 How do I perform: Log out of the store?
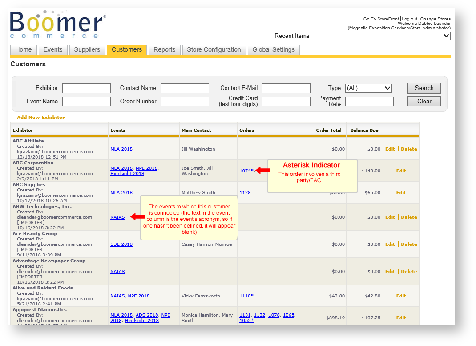(x=409, y=19)
